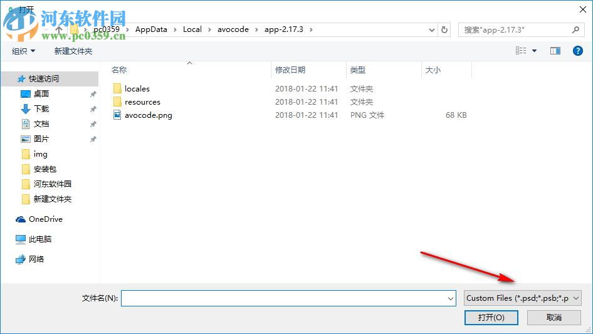The height and width of the screenshot is (334, 593).
Task: Select the locales row date 2018-01-22 11:41
Action: [x=307, y=89]
